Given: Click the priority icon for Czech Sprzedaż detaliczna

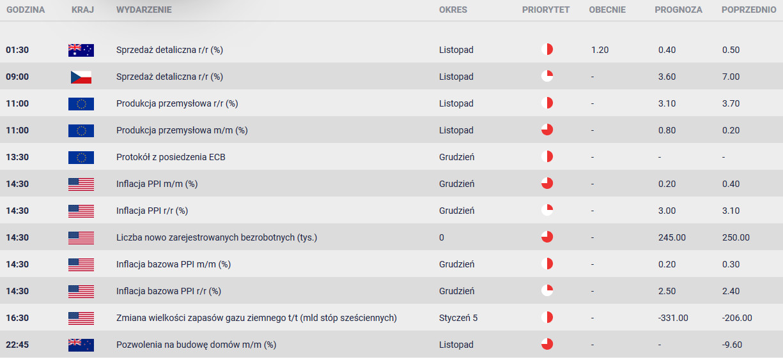Looking at the screenshot, I should tap(547, 77).
